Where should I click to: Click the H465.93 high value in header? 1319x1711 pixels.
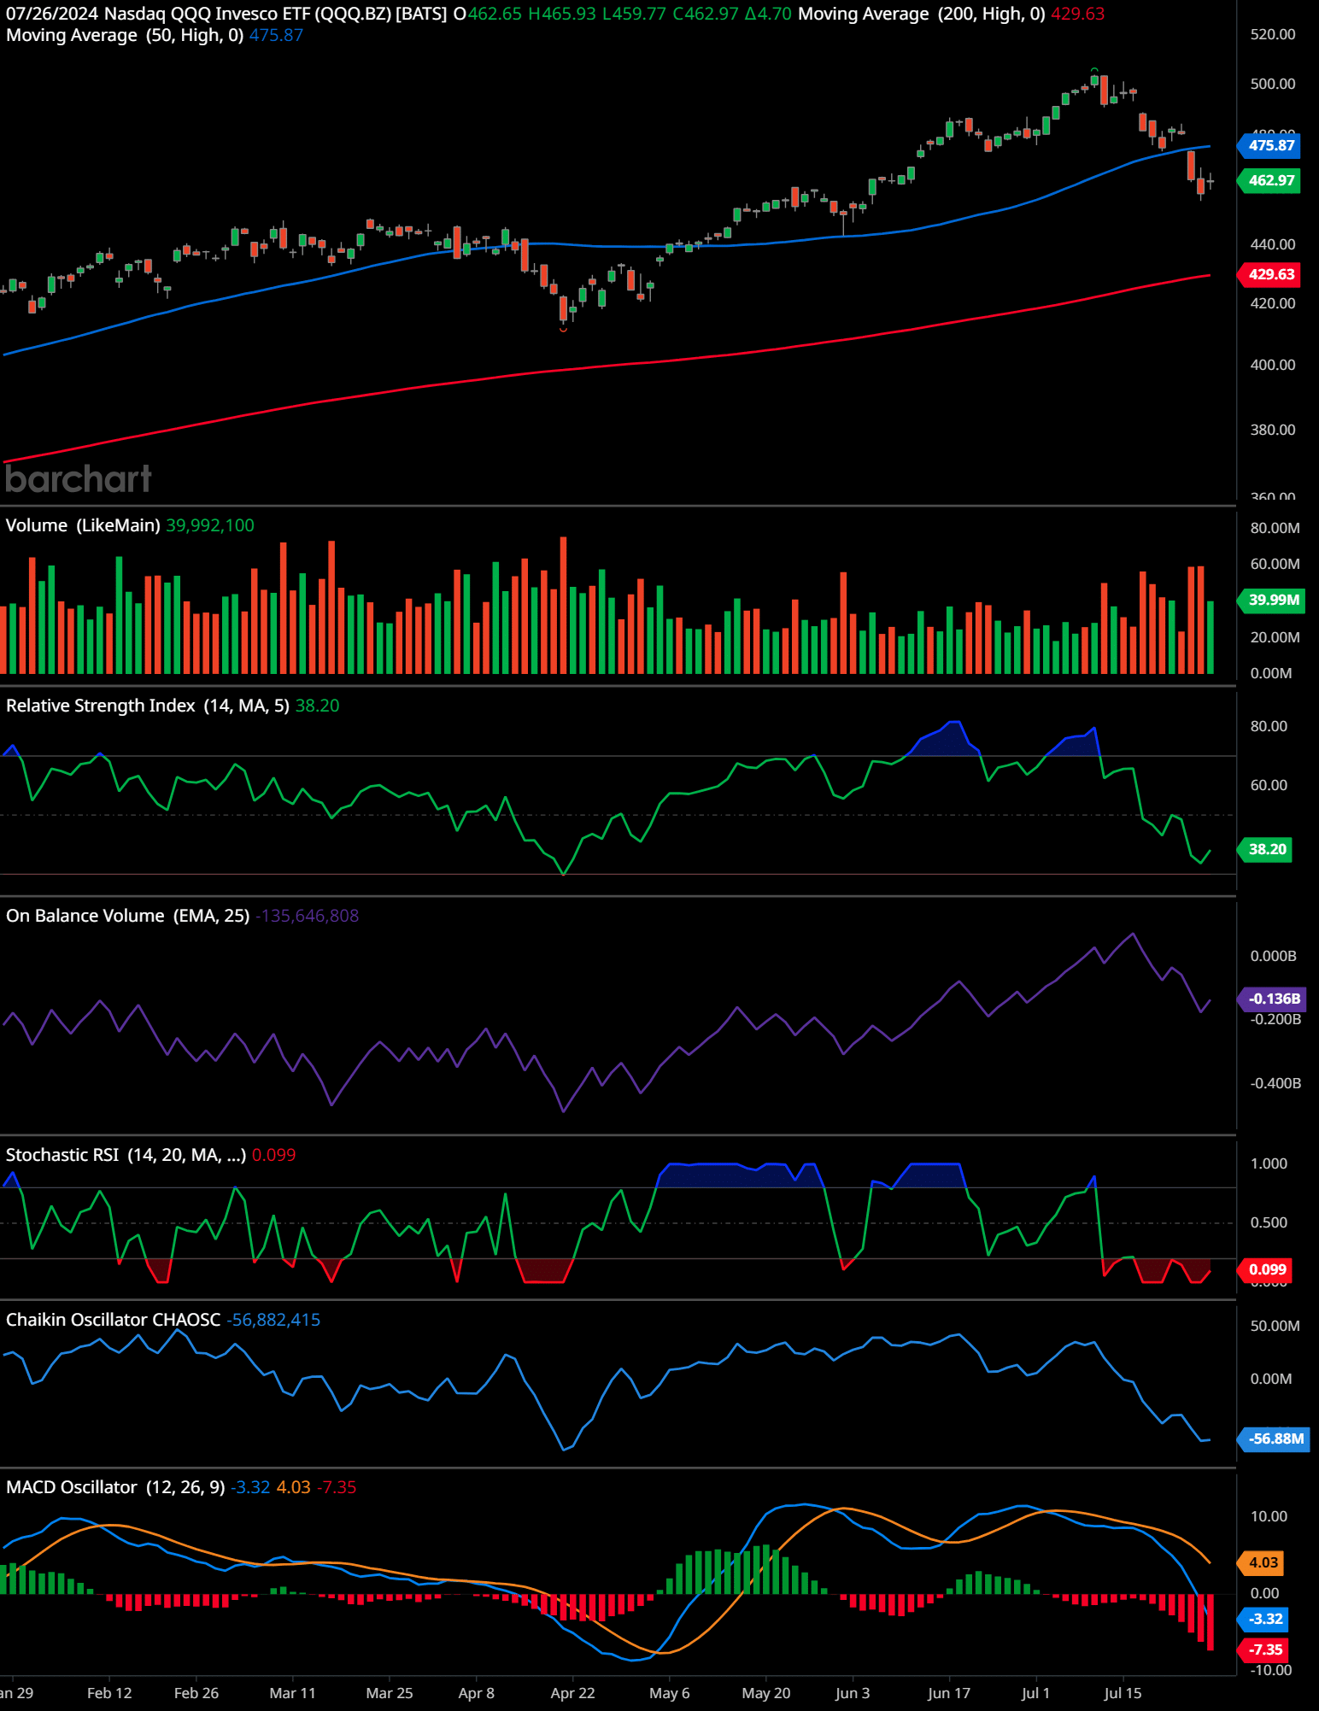[562, 14]
